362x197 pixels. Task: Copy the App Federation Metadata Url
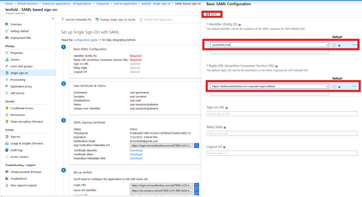(197, 145)
